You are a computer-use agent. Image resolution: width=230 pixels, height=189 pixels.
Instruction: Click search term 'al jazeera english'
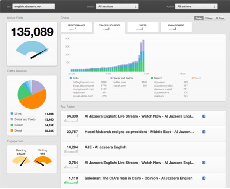(x=163, y=86)
